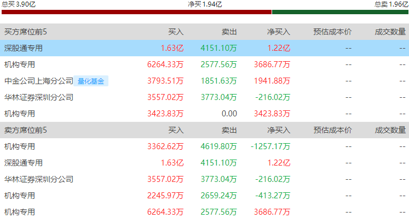This screenshot has height=218, width=409.
Task: Click the 量化基金 tag
Action: point(91,81)
